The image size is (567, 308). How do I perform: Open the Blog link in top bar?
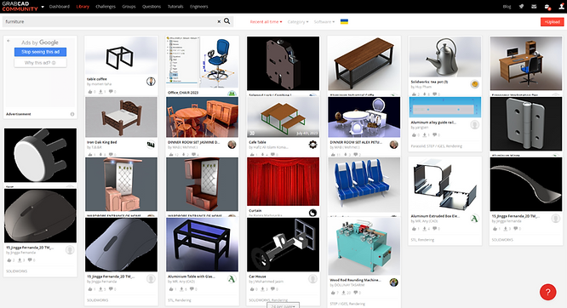click(507, 7)
